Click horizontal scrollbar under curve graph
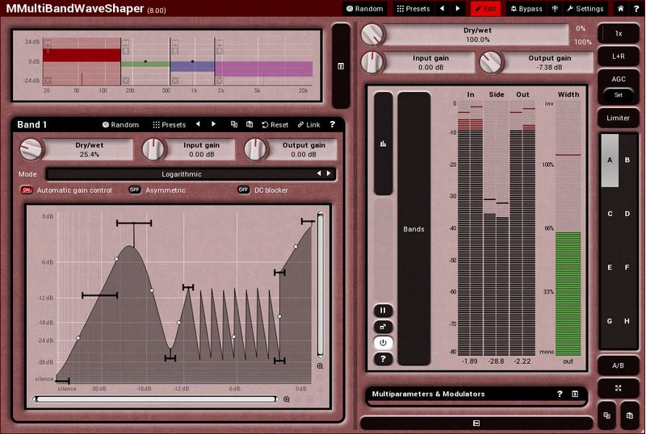This screenshot has height=434, width=646. [156, 399]
